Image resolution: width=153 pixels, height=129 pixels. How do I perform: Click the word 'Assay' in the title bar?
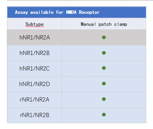21,12
